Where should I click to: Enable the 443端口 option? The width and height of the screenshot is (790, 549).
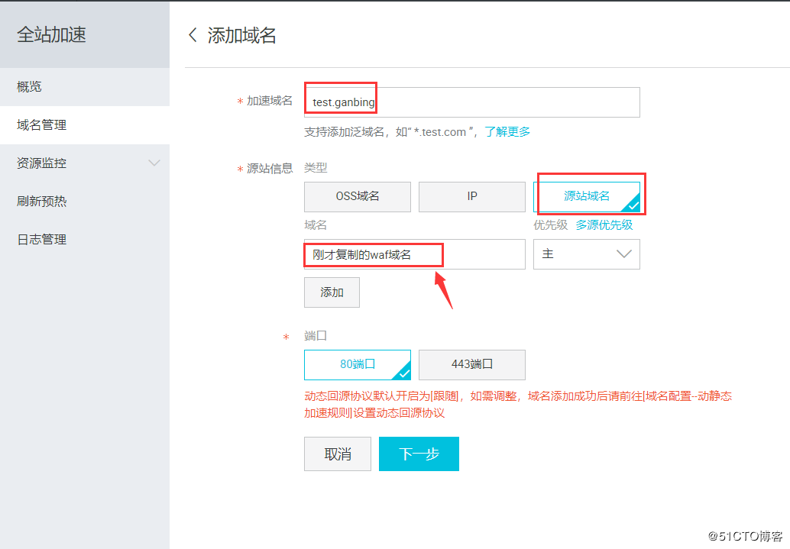tap(471, 364)
